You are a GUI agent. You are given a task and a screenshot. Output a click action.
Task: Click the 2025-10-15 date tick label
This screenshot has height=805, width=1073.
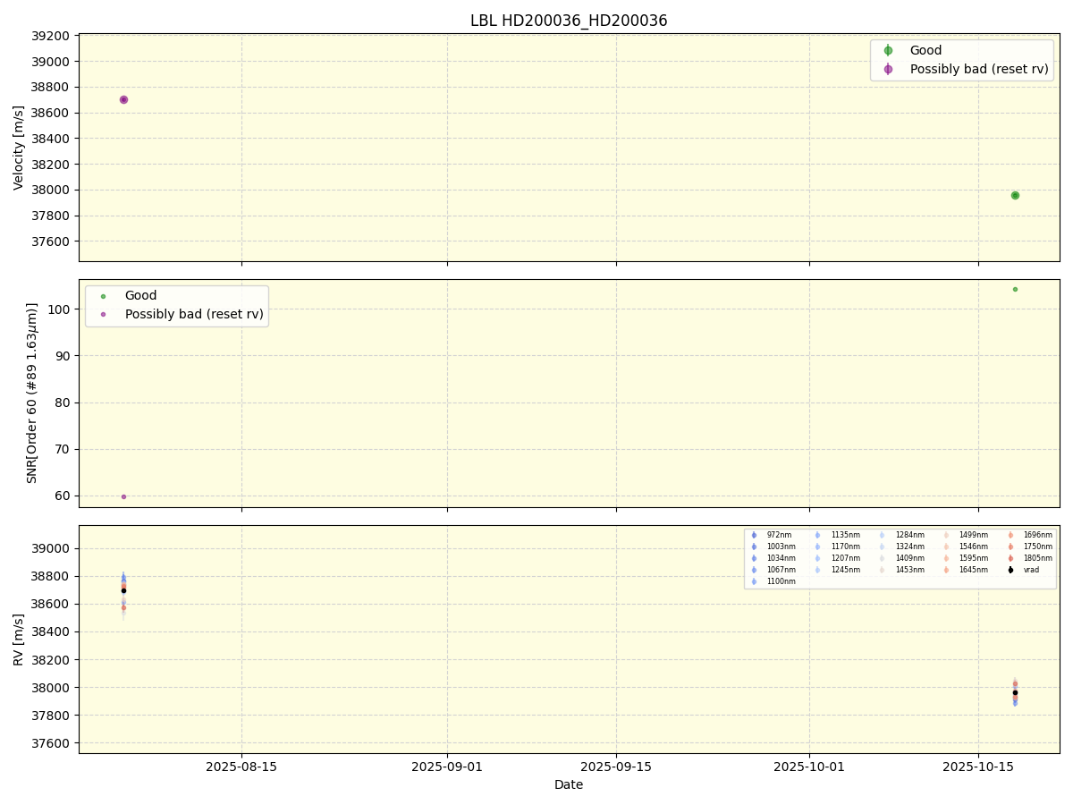(x=978, y=767)
